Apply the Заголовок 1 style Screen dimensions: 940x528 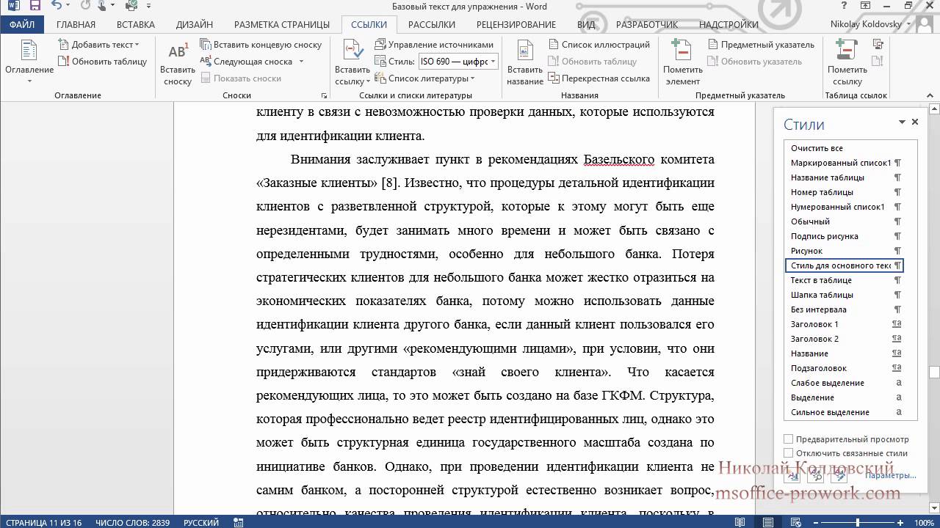(845, 324)
